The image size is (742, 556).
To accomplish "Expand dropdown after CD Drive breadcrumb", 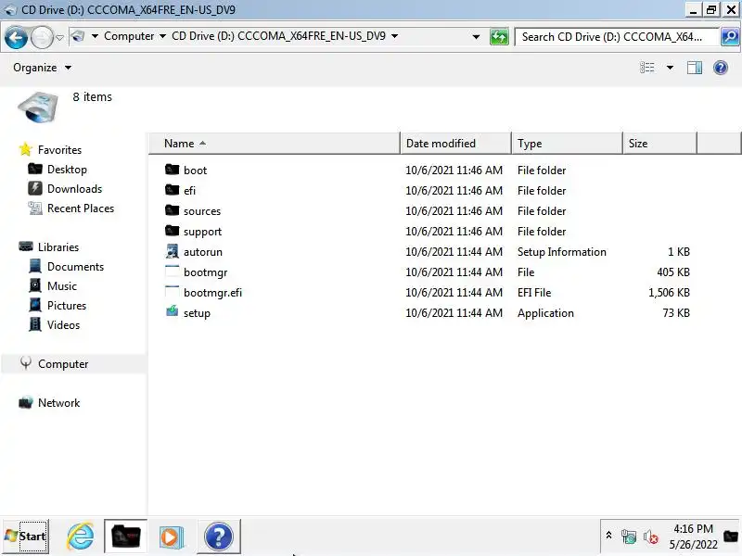I will 395,36.
